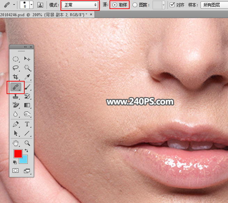This screenshot has height=203, width=228.
Task: Close the floating toolbox panel
Action: [x=31, y=47]
